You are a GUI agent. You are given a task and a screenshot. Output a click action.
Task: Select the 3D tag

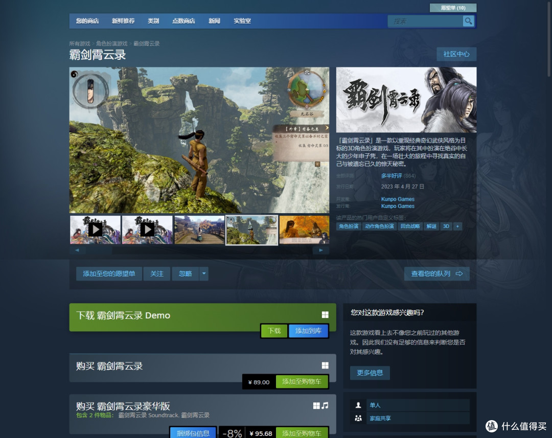pos(446,226)
